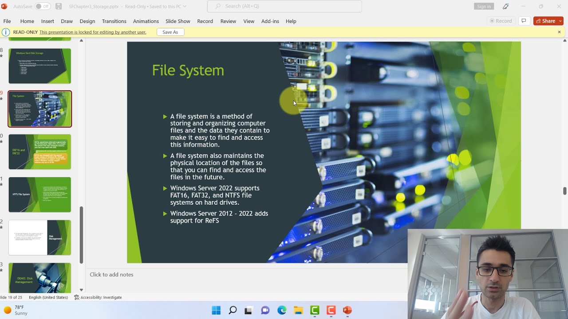Click the Save As button
The height and width of the screenshot is (319, 568).
(x=170, y=32)
